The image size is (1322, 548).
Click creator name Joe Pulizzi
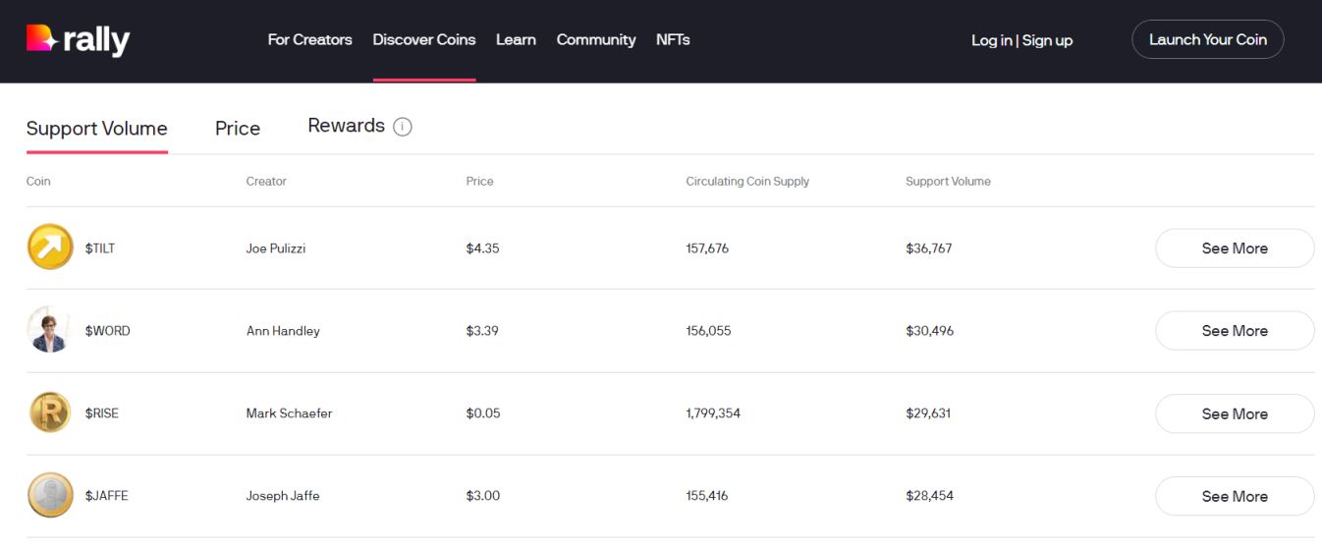click(x=276, y=248)
